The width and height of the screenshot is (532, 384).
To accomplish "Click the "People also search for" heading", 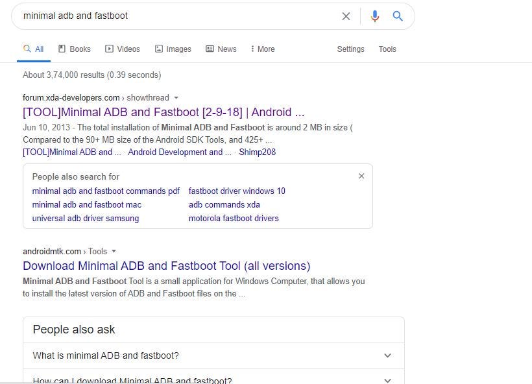I will pyautogui.click(x=76, y=176).
